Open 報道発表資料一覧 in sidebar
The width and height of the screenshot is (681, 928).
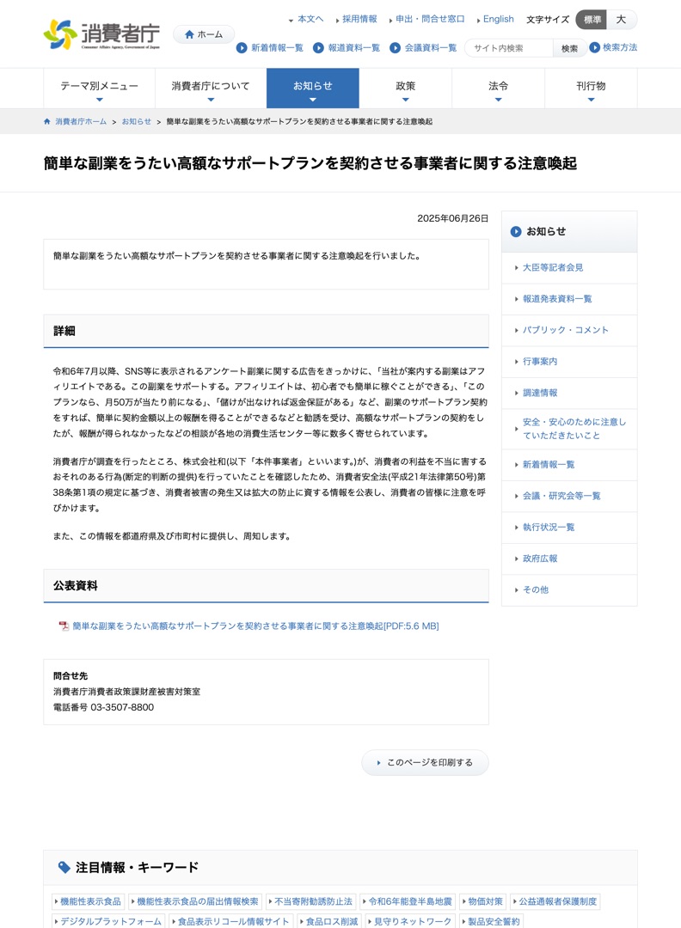[x=557, y=299]
